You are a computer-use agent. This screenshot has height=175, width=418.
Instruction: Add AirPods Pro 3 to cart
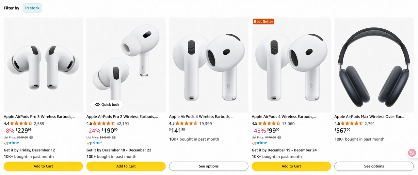coord(43,166)
